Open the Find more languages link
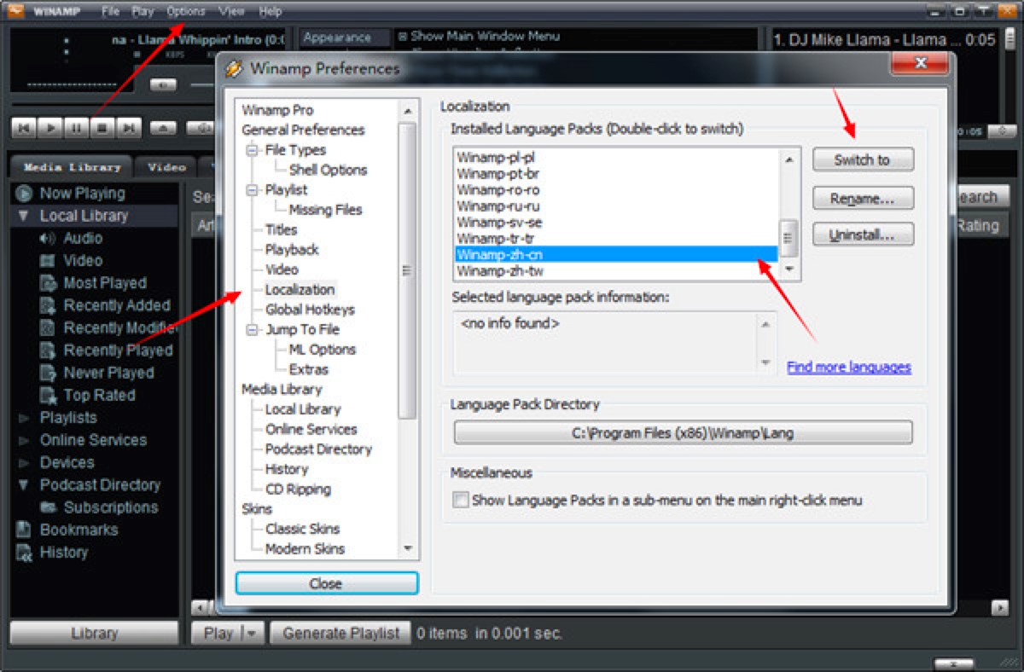This screenshot has height=672, width=1024. click(848, 367)
